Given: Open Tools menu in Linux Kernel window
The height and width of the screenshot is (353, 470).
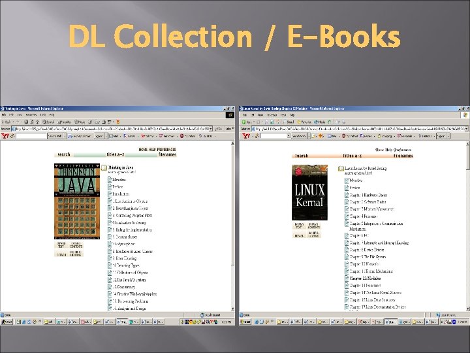Looking at the screenshot, I should coord(283,115).
